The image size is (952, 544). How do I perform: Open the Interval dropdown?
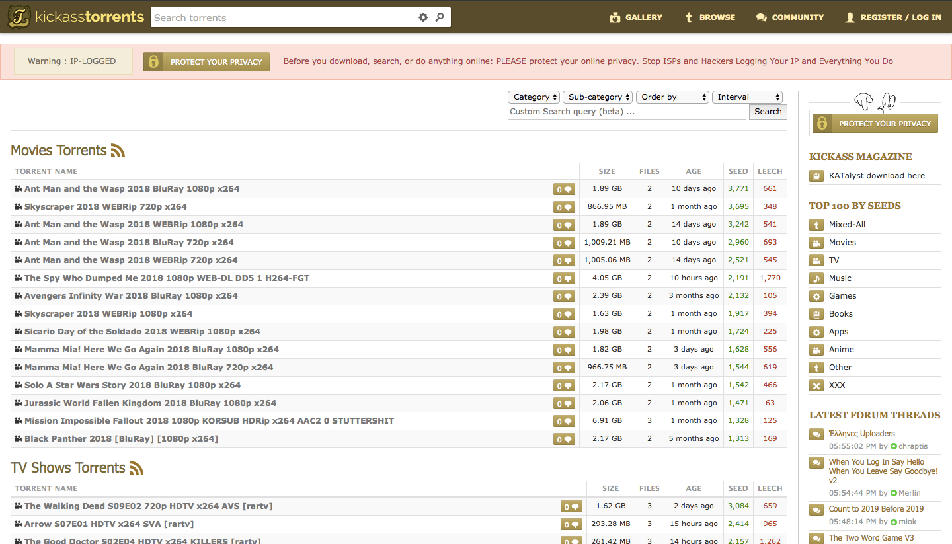point(748,97)
